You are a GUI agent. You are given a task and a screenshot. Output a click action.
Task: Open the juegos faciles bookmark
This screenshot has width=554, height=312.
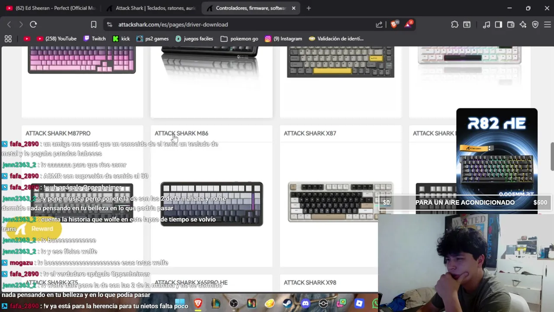click(x=194, y=39)
